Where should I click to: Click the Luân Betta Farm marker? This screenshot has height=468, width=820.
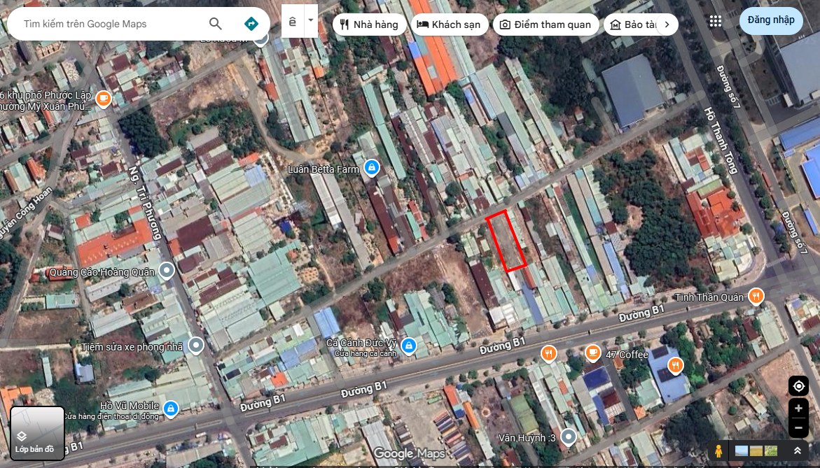[371, 168]
